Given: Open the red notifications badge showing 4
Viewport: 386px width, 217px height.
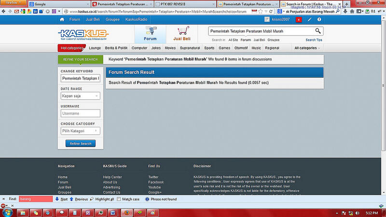Looking at the screenshot, I should (x=299, y=19).
